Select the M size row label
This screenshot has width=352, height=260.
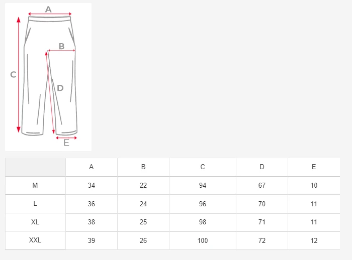(35, 186)
